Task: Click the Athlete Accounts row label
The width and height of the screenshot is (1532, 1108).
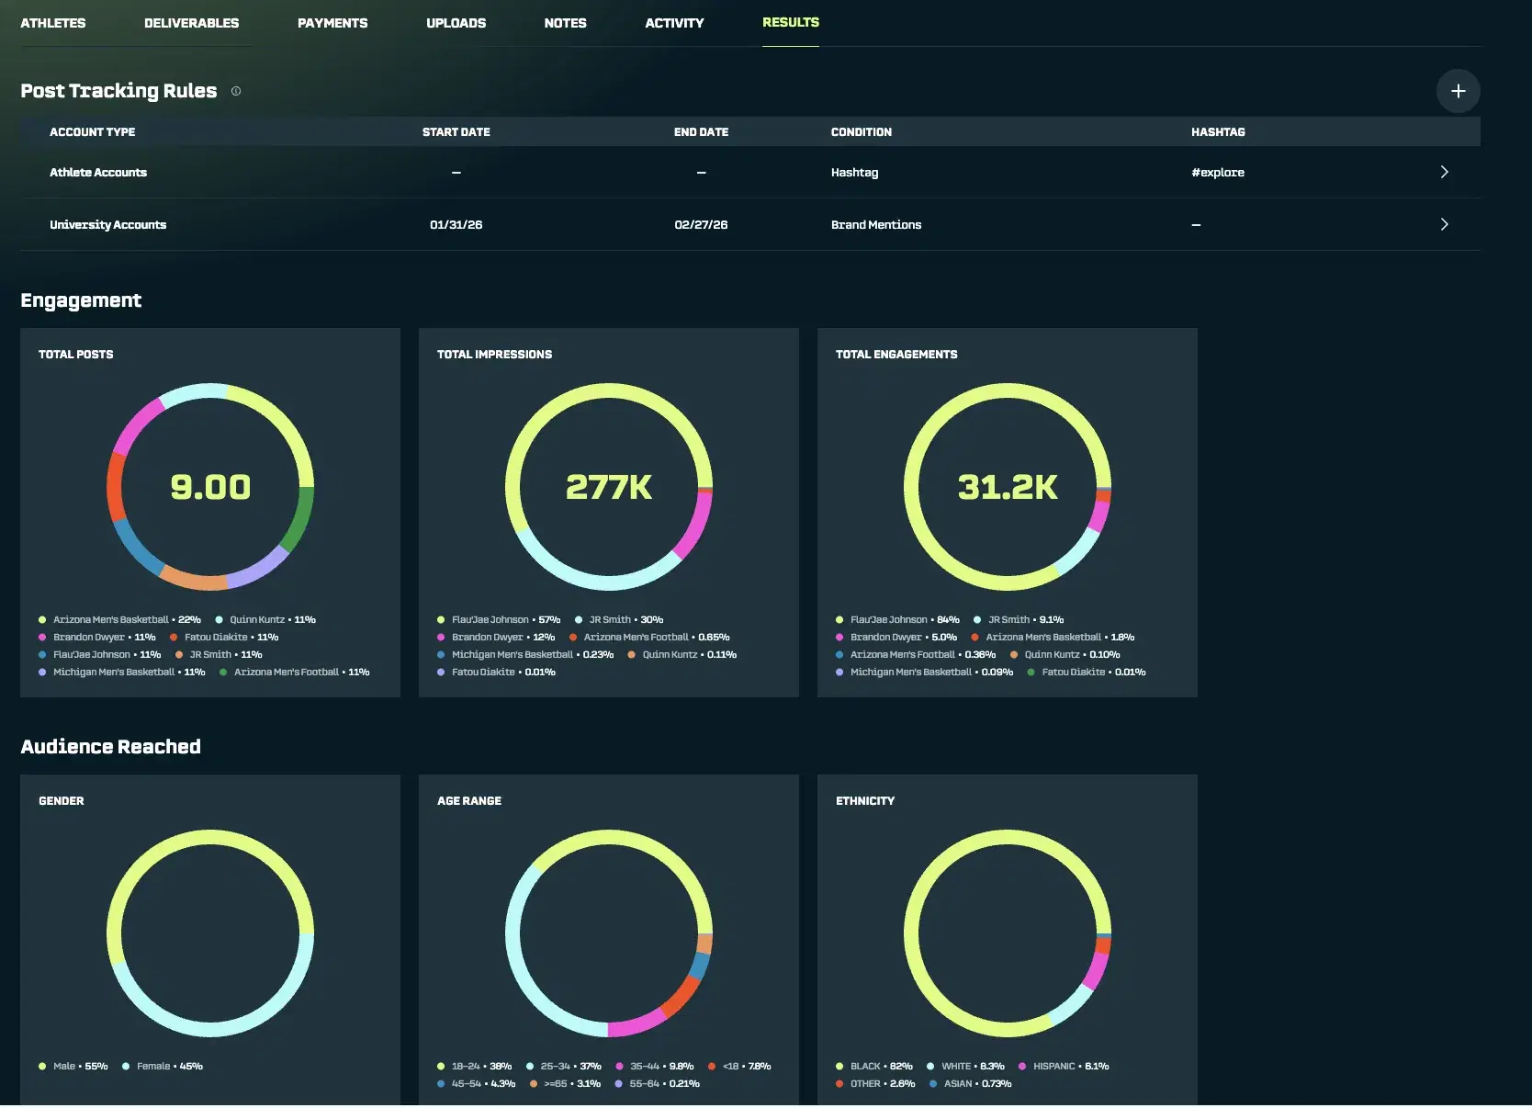Action: click(98, 172)
